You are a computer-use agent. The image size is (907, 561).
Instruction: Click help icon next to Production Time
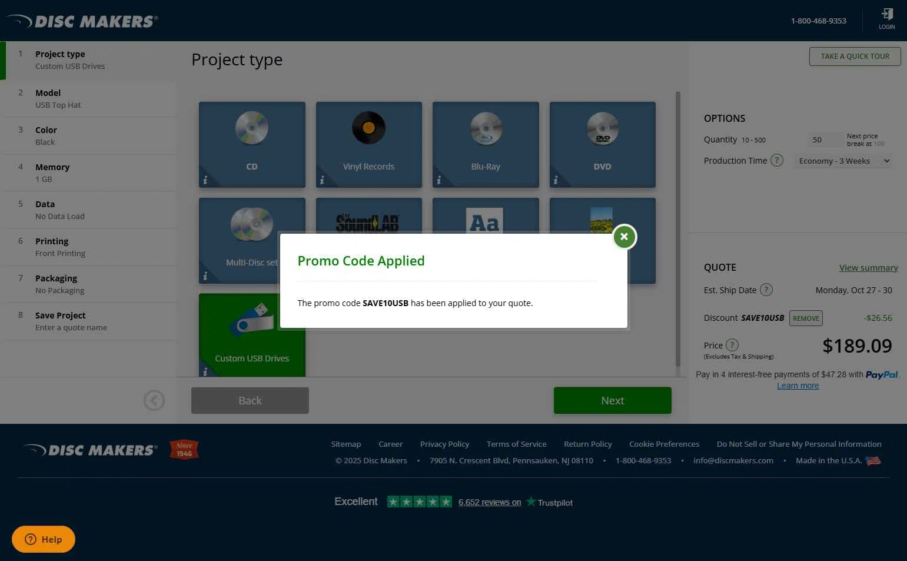(777, 160)
